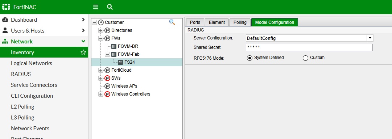Click the red SWs container icon

click(107, 78)
